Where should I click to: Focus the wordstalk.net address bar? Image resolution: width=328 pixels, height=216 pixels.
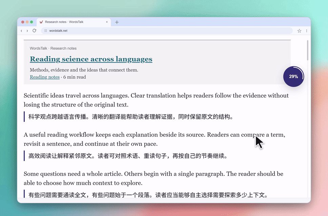167,31
